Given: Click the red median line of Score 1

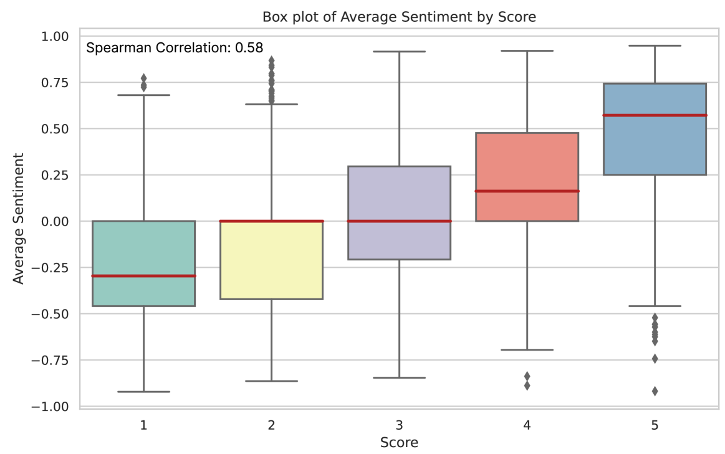Looking at the screenshot, I should tap(144, 276).
